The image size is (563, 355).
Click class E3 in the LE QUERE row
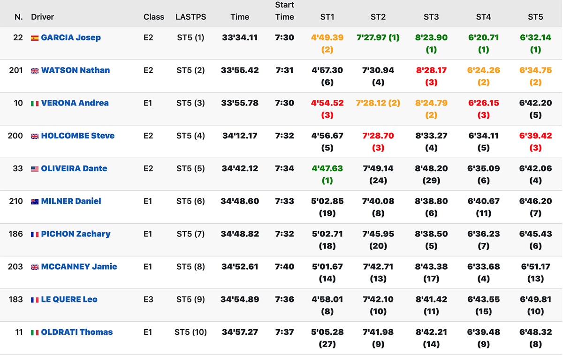(148, 300)
